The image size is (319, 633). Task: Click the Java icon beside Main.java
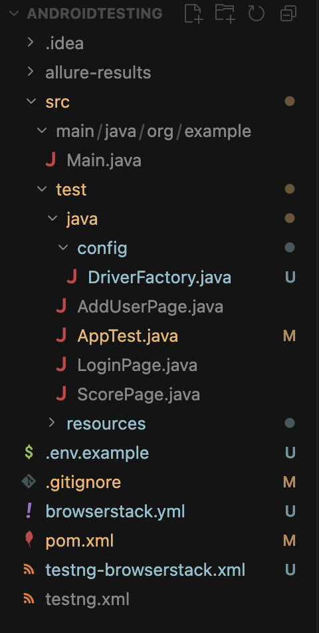pos(51,160)
